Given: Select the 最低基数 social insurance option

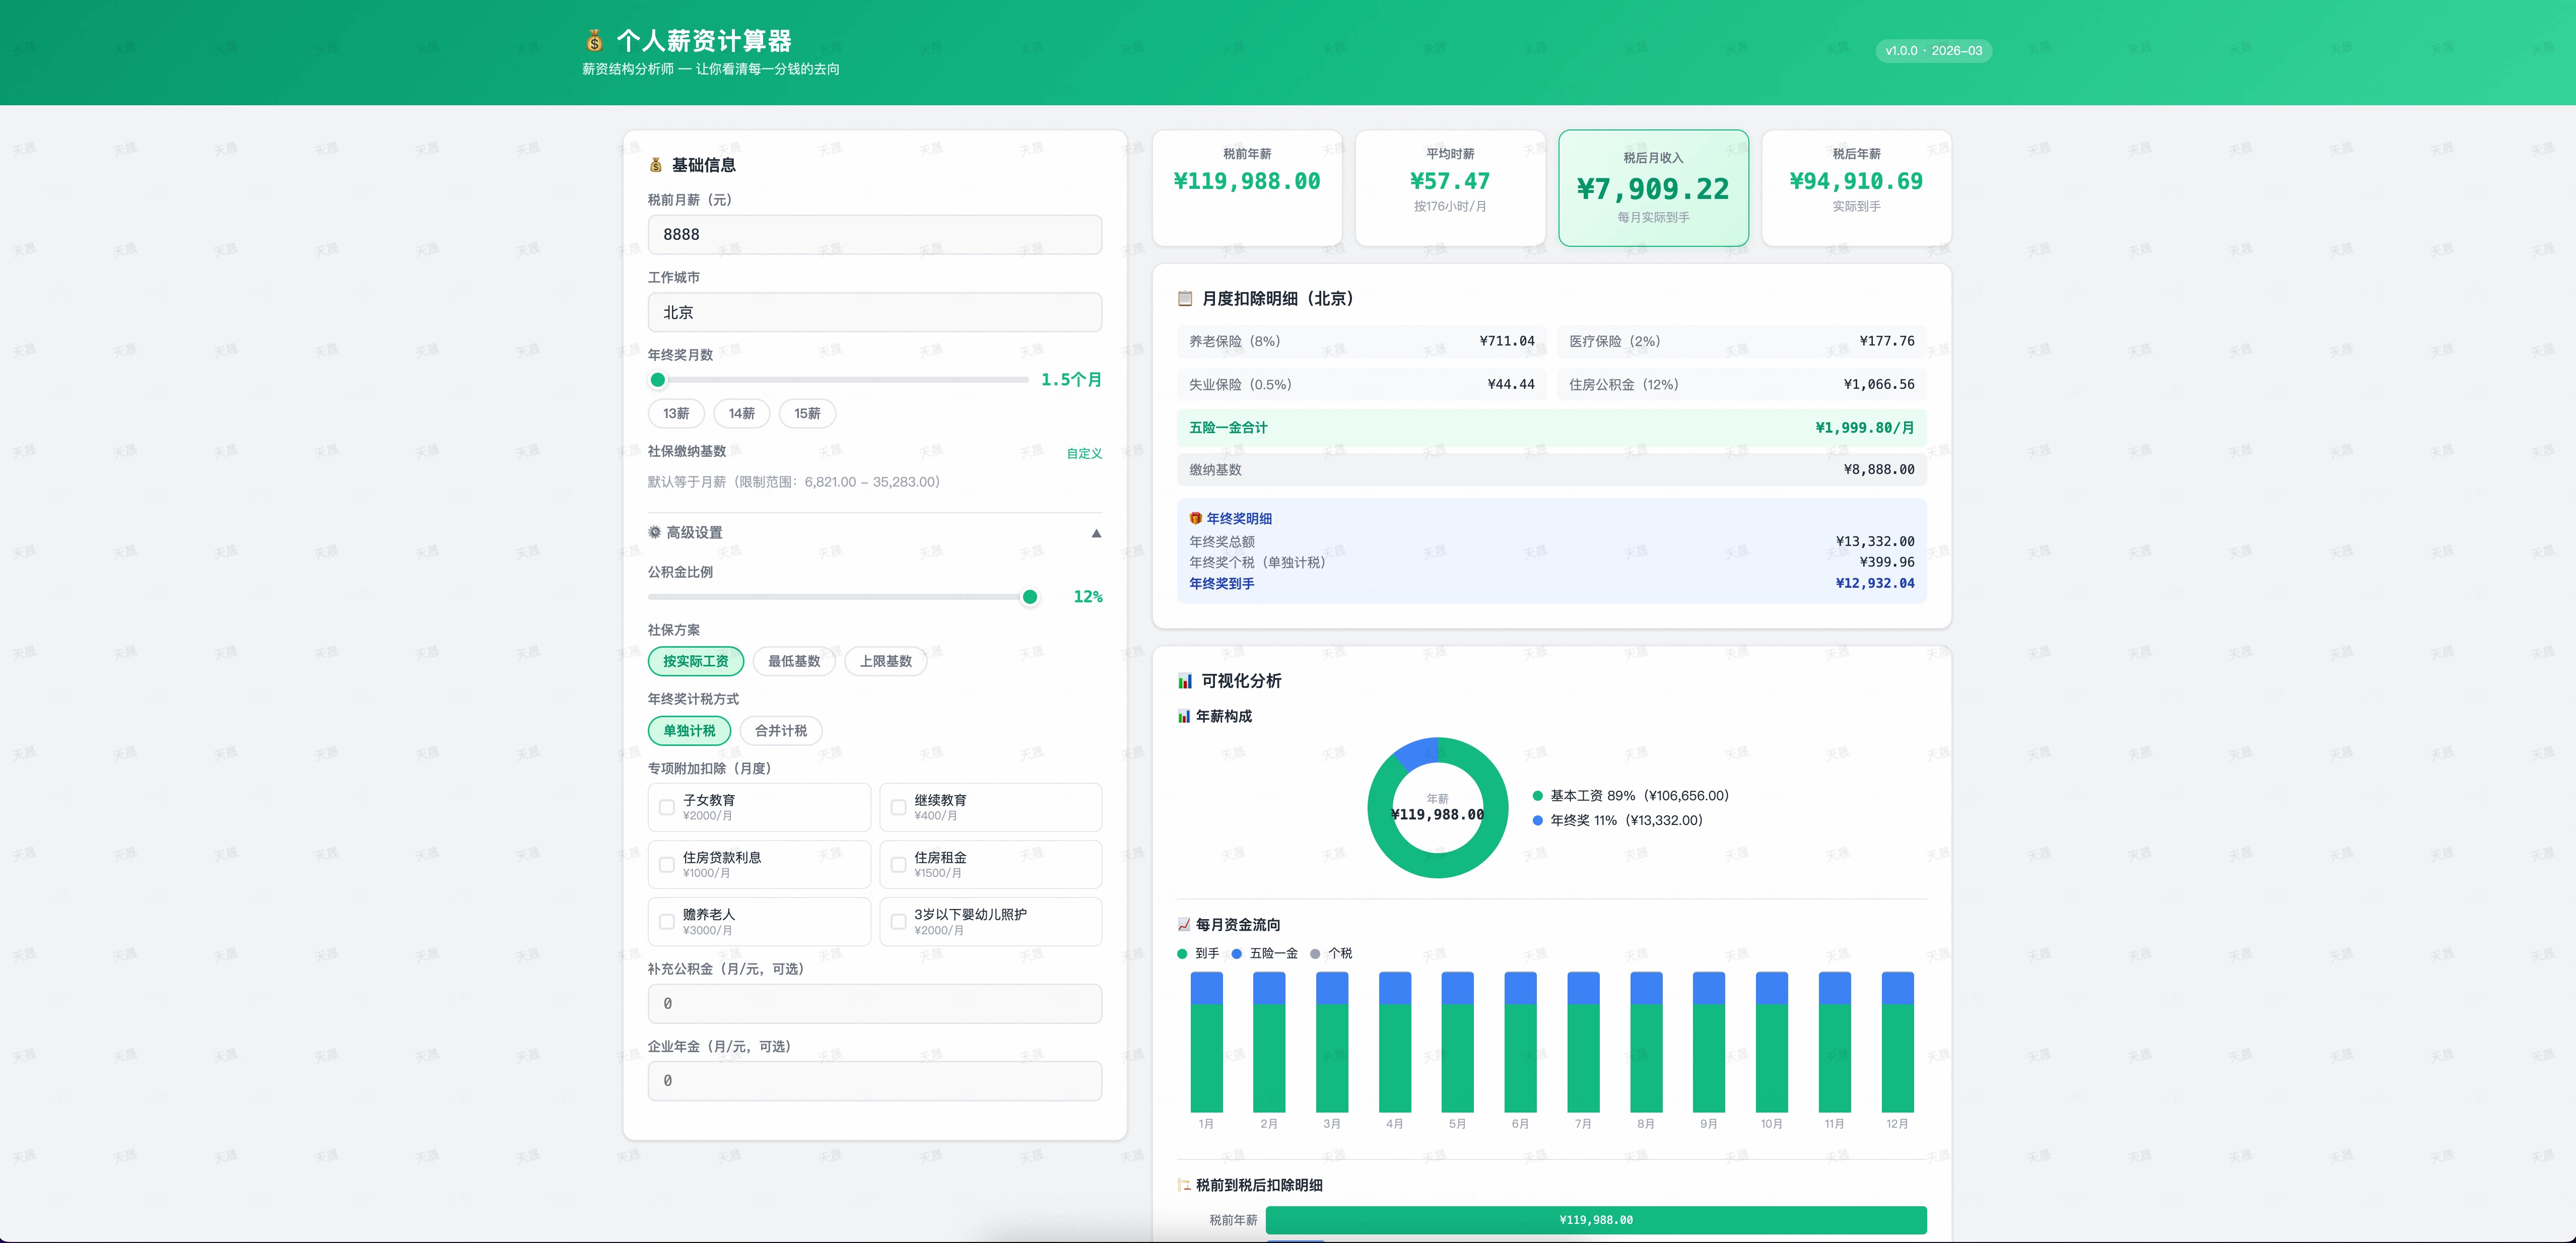Looking at the screenshot, I should click(793, 661).
